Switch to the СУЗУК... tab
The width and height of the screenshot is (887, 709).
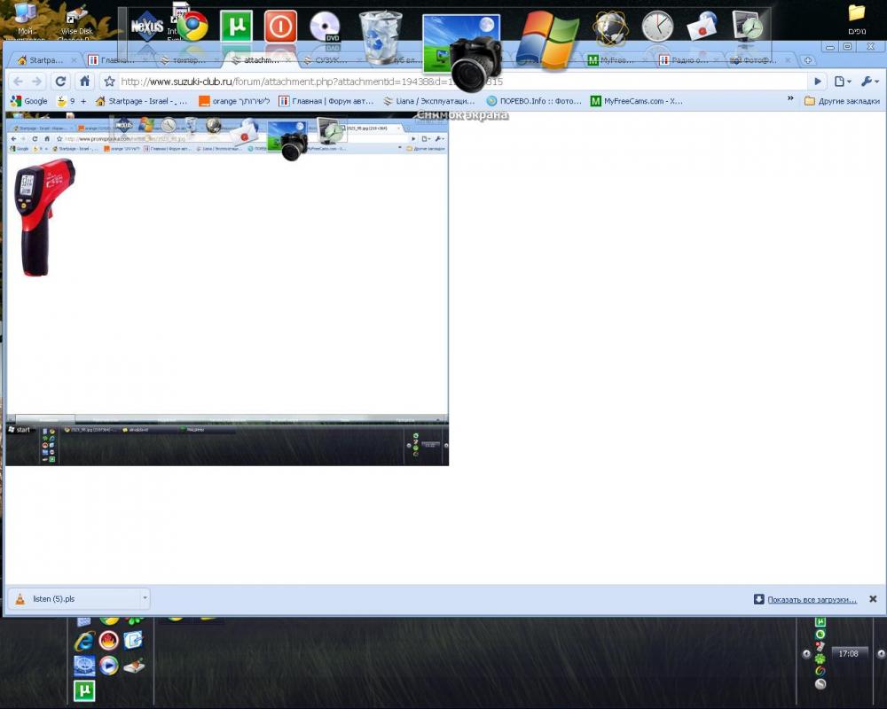click(332, 60)
